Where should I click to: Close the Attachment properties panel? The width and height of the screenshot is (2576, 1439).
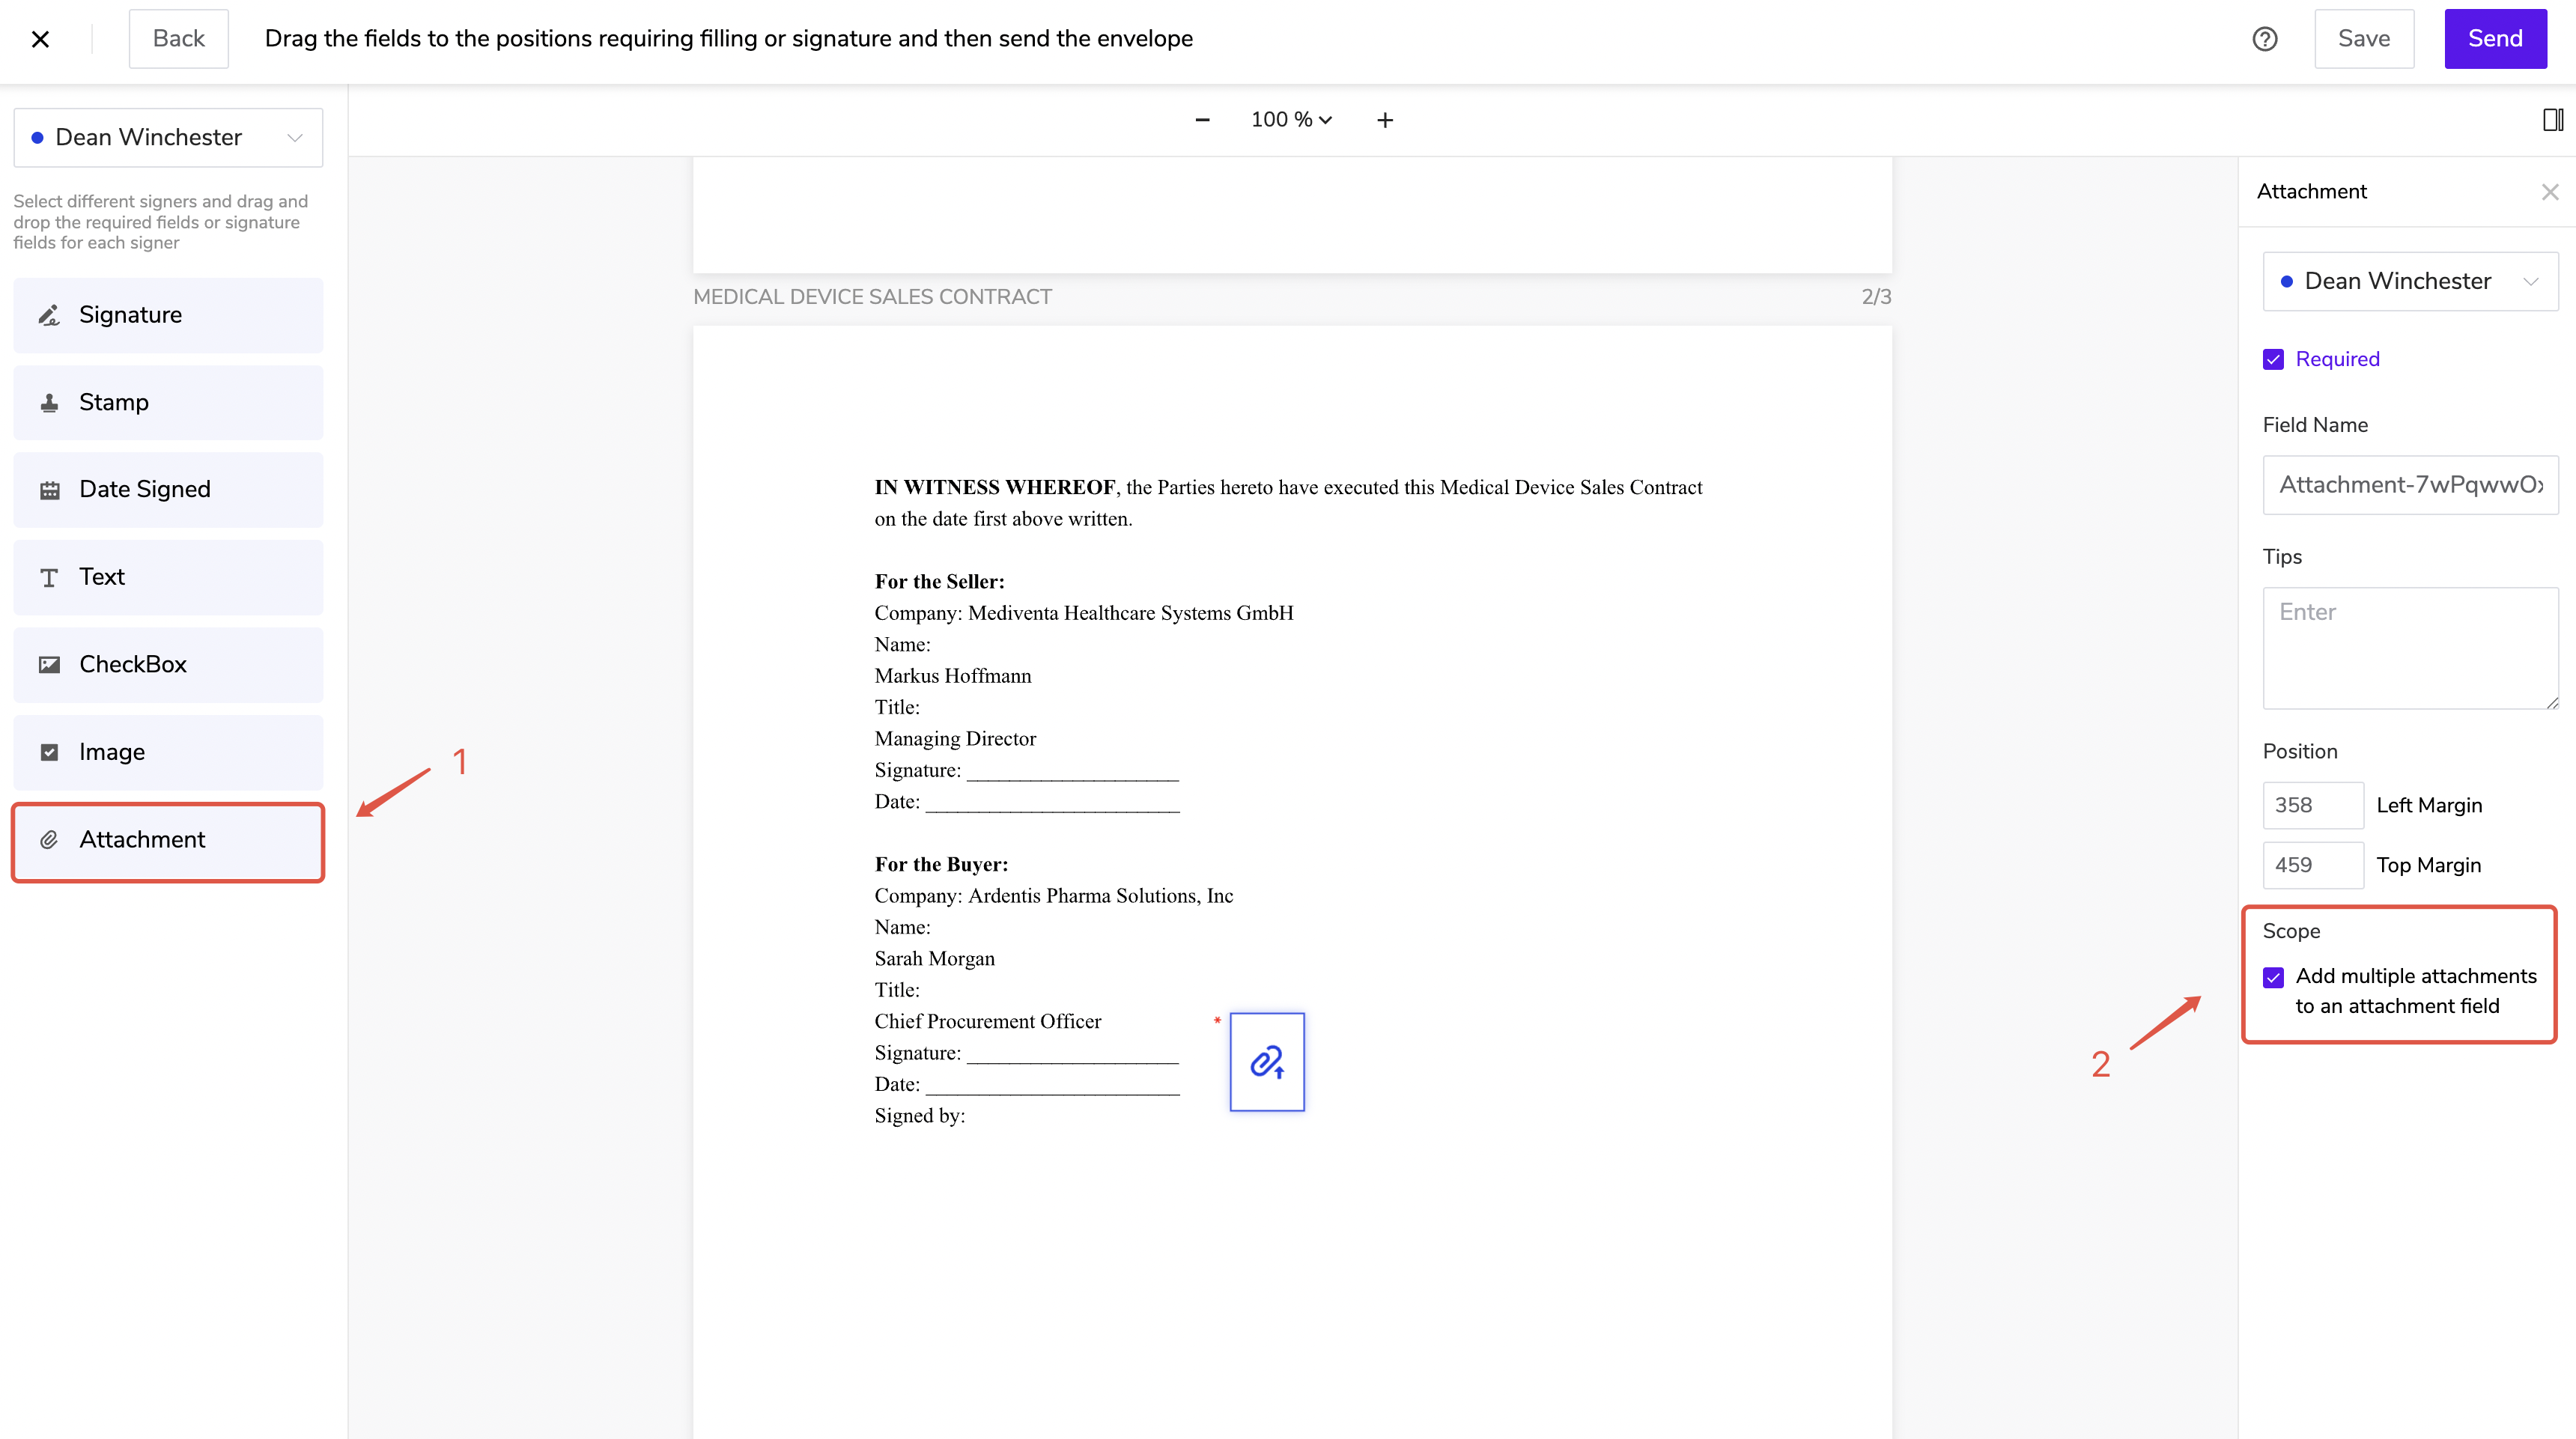pyautogui.click(x=2549, y=192)
